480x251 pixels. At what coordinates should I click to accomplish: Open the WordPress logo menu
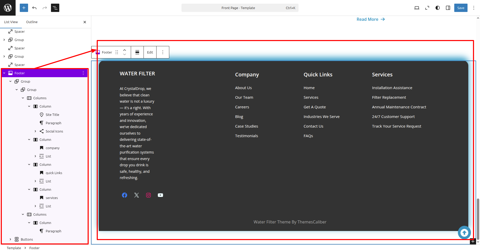[8, 8]
